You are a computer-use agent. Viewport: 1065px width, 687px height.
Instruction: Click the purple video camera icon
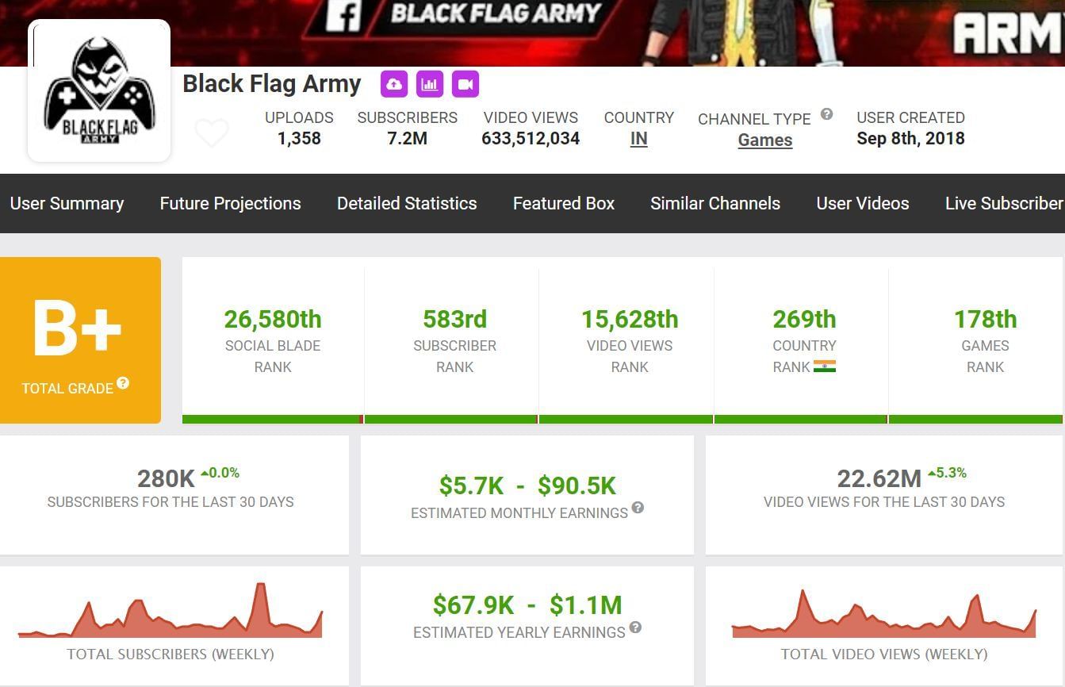point(465,84)
